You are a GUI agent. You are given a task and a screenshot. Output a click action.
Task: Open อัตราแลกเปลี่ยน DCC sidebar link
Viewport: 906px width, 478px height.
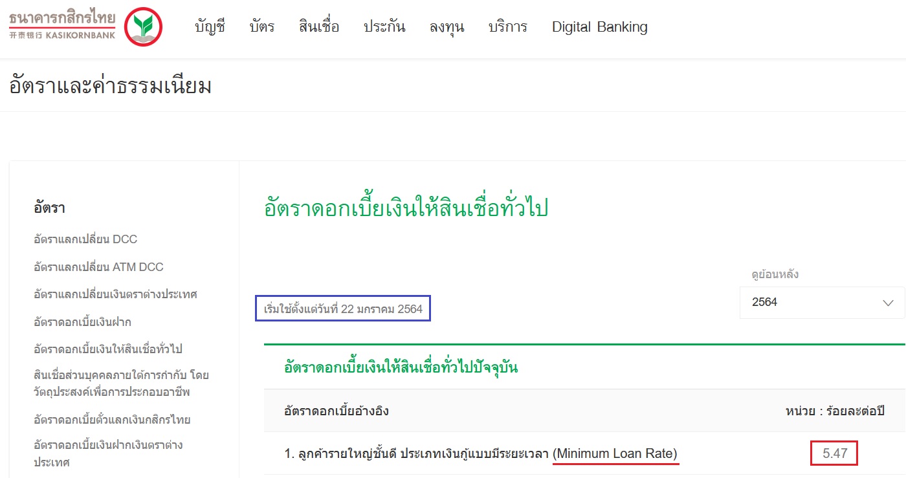pyautogui.click(x=85, y=239)
